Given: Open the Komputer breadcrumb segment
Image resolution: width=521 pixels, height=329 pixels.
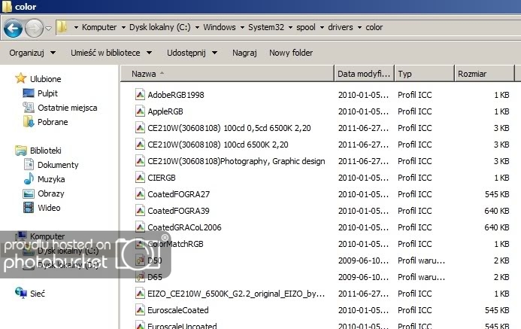Looking at the screenshot, I should [x=99, y=27].
